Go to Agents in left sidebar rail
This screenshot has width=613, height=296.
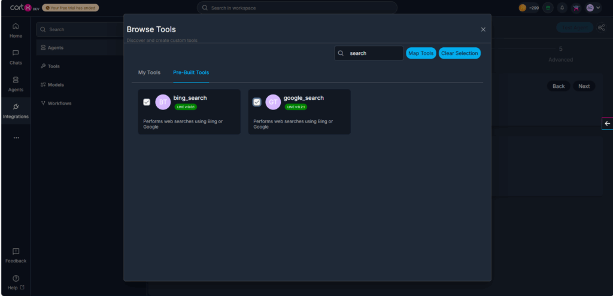(16, 84)
